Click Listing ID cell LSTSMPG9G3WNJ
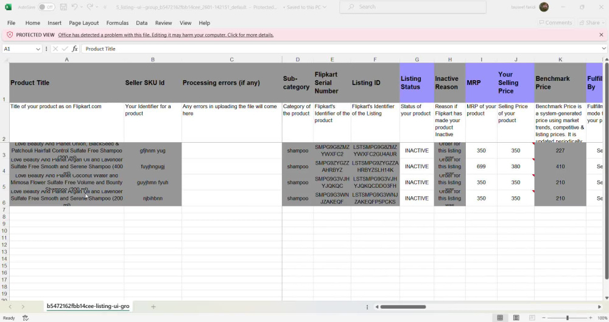The width and height of the screenshot is (609, 322). pos(375,198)
